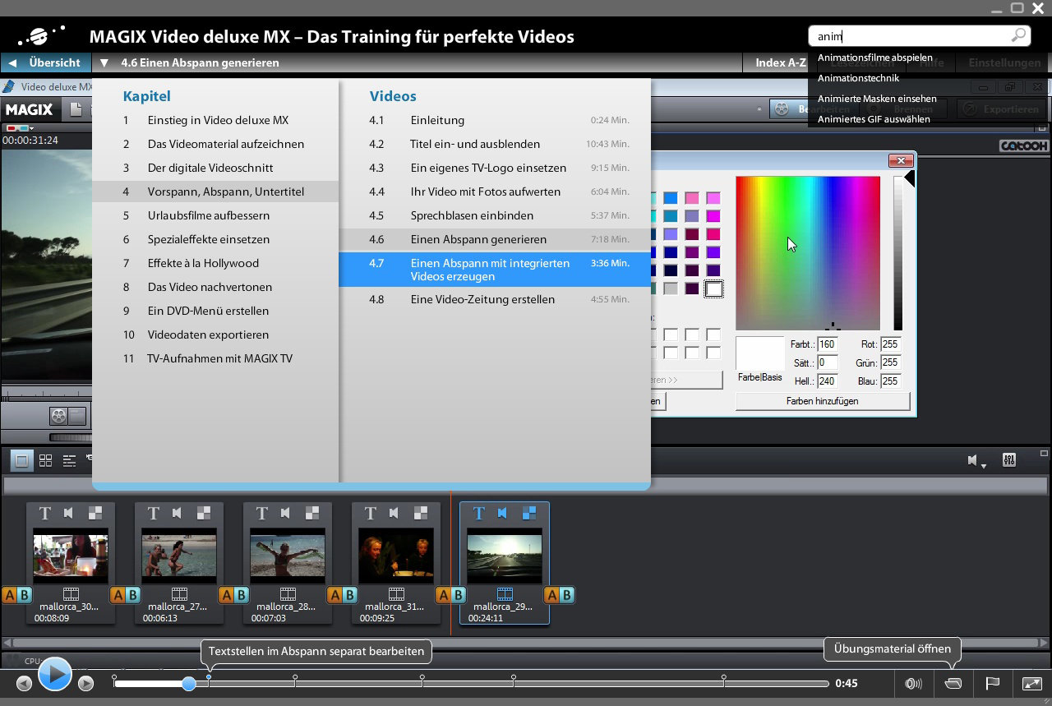Screen dimensions: 1052x706
Task: Open the Einstellungen menu
Action: tap(1004, 62)
